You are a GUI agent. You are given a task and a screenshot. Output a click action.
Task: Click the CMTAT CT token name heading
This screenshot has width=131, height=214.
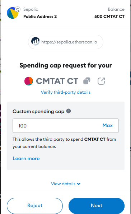(x=57, y=81)
